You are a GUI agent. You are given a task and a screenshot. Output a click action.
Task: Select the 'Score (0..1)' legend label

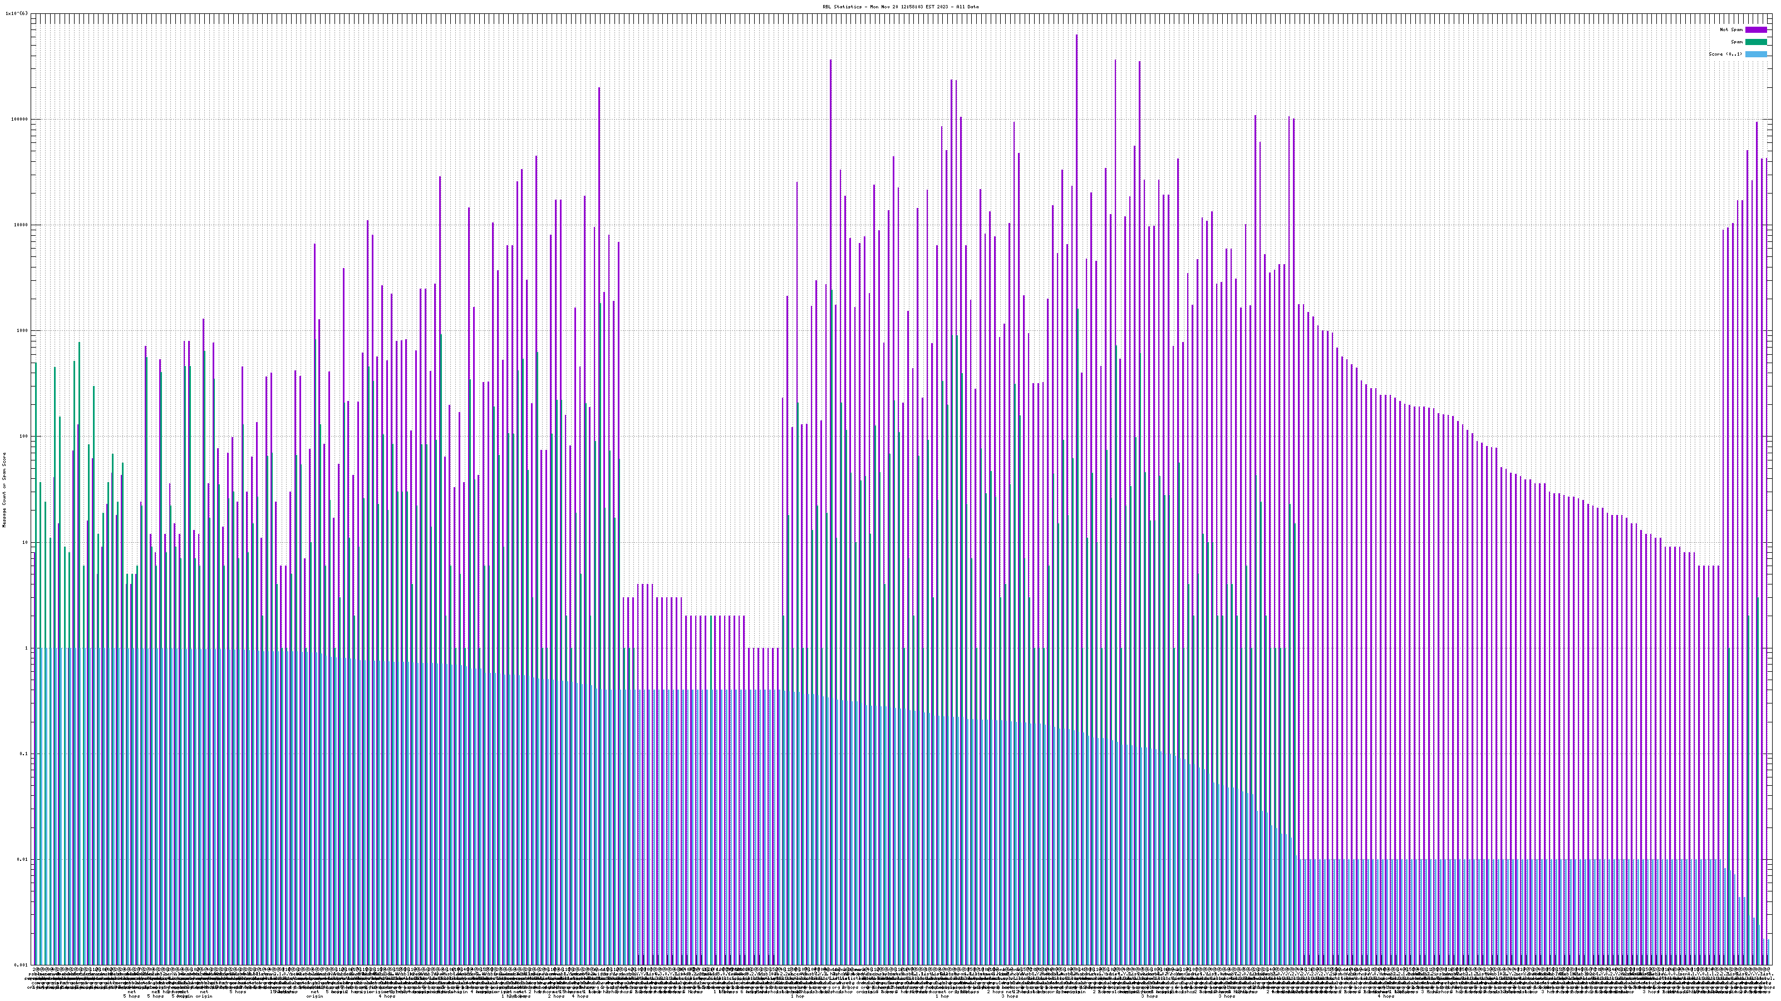pyautogui.click(x=1725, y=54)
